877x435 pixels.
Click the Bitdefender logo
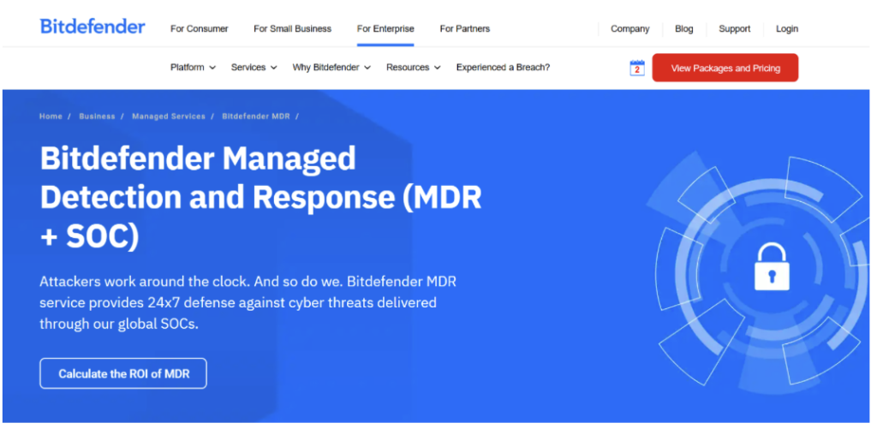tap(92, 27)
